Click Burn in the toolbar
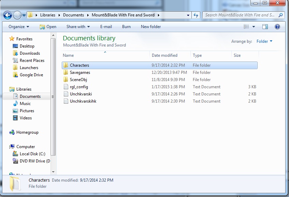289x197 pixels. click(x=126, y=27)
